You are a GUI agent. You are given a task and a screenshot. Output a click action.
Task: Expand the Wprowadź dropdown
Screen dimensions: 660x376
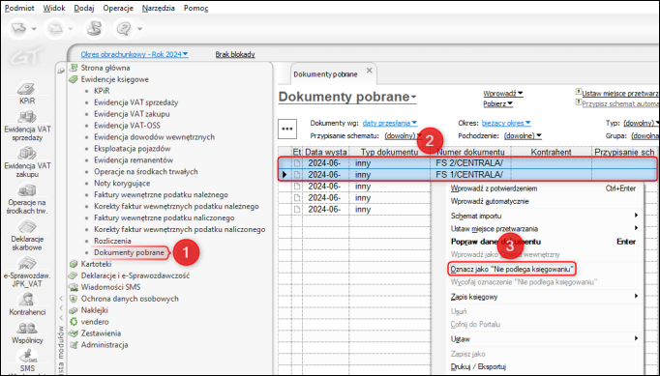503,93
